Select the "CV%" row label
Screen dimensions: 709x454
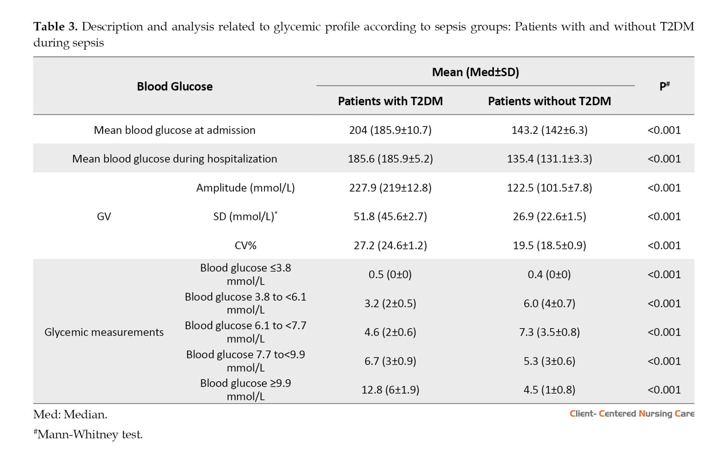click(245, 246)
